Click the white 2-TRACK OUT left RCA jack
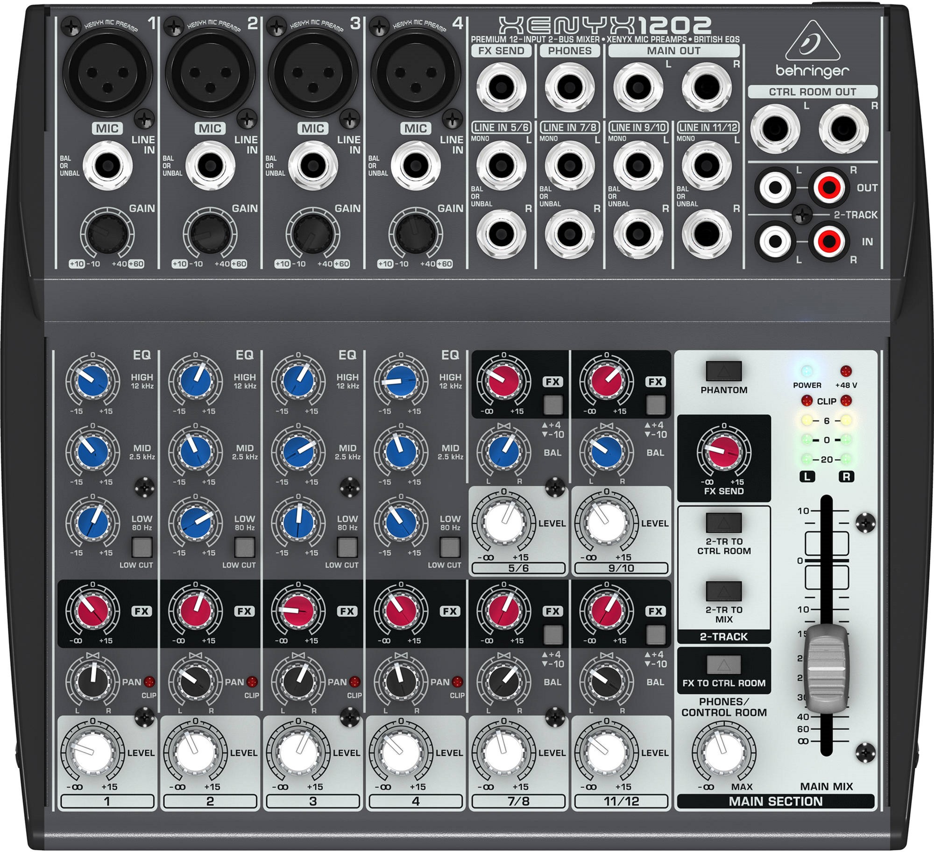Image resolution: width=934 pixels, height=852 pixels. coord(775,188)
